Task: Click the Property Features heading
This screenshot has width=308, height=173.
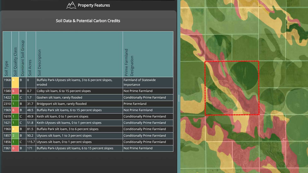Action: click(94, 5)
